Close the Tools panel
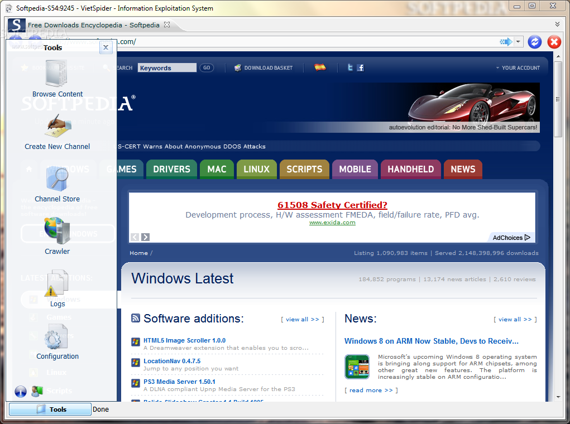The width and height of the screenshot is (570, 424). click(x=106, y=47)
